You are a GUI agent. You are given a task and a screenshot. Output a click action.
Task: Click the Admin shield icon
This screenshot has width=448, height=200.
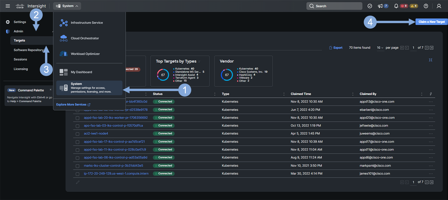point(8,31)
